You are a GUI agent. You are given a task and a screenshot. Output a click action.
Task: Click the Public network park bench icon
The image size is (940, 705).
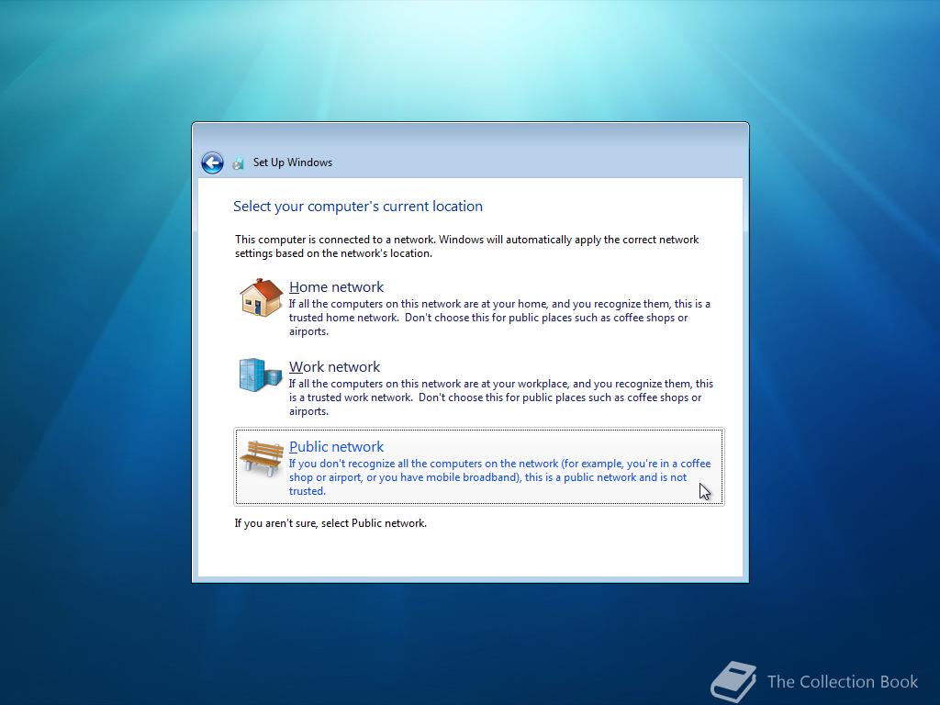[x=262, y=459]
